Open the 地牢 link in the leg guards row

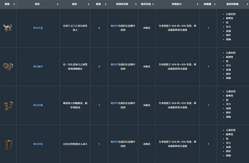click(x=115, y=142)
